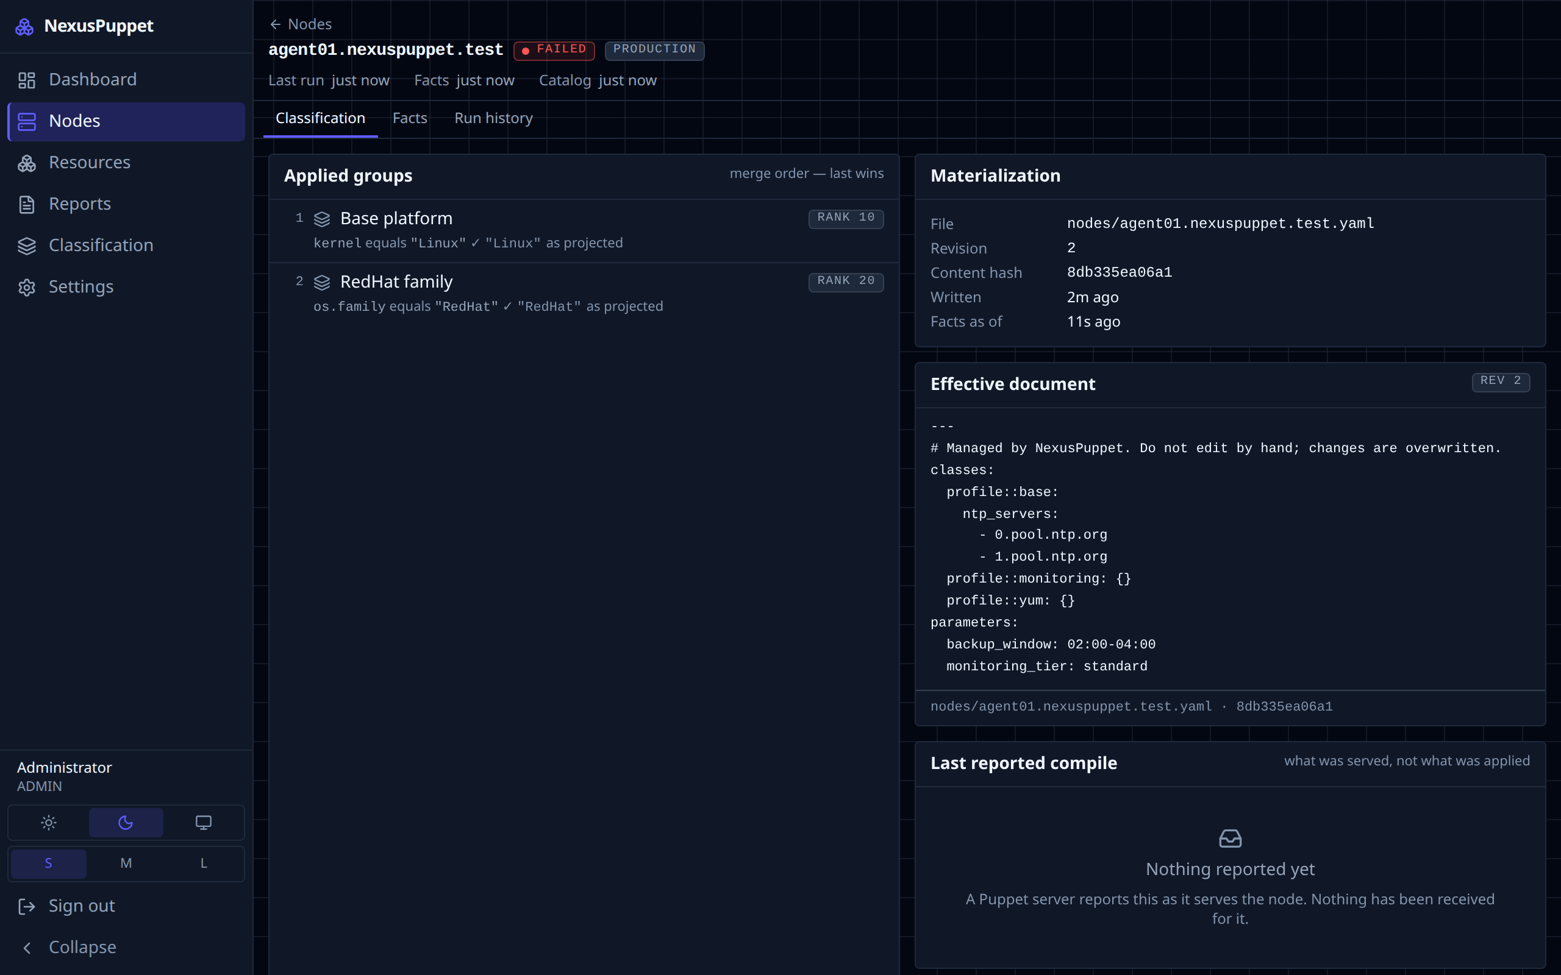1561x975 pixels.
Task: Click the Nodes server icon
Action: [26, 121]
